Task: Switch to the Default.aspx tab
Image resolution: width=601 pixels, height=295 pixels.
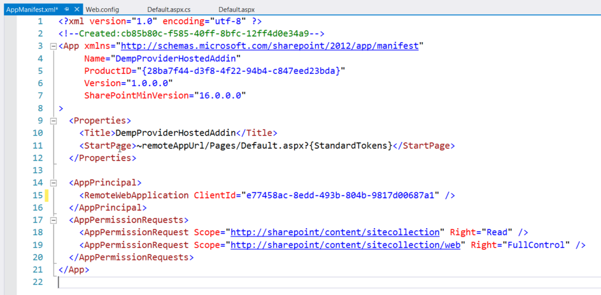Action: coord(237,10)
